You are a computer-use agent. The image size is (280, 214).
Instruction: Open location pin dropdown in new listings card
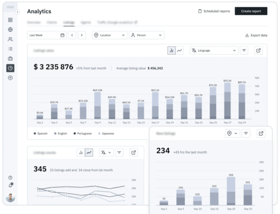[x=232, y=133]
